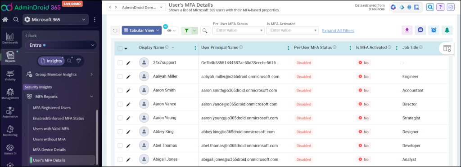Navigate forward using the right arrow in top bar
461x167 pixels.
coord(116,7)
